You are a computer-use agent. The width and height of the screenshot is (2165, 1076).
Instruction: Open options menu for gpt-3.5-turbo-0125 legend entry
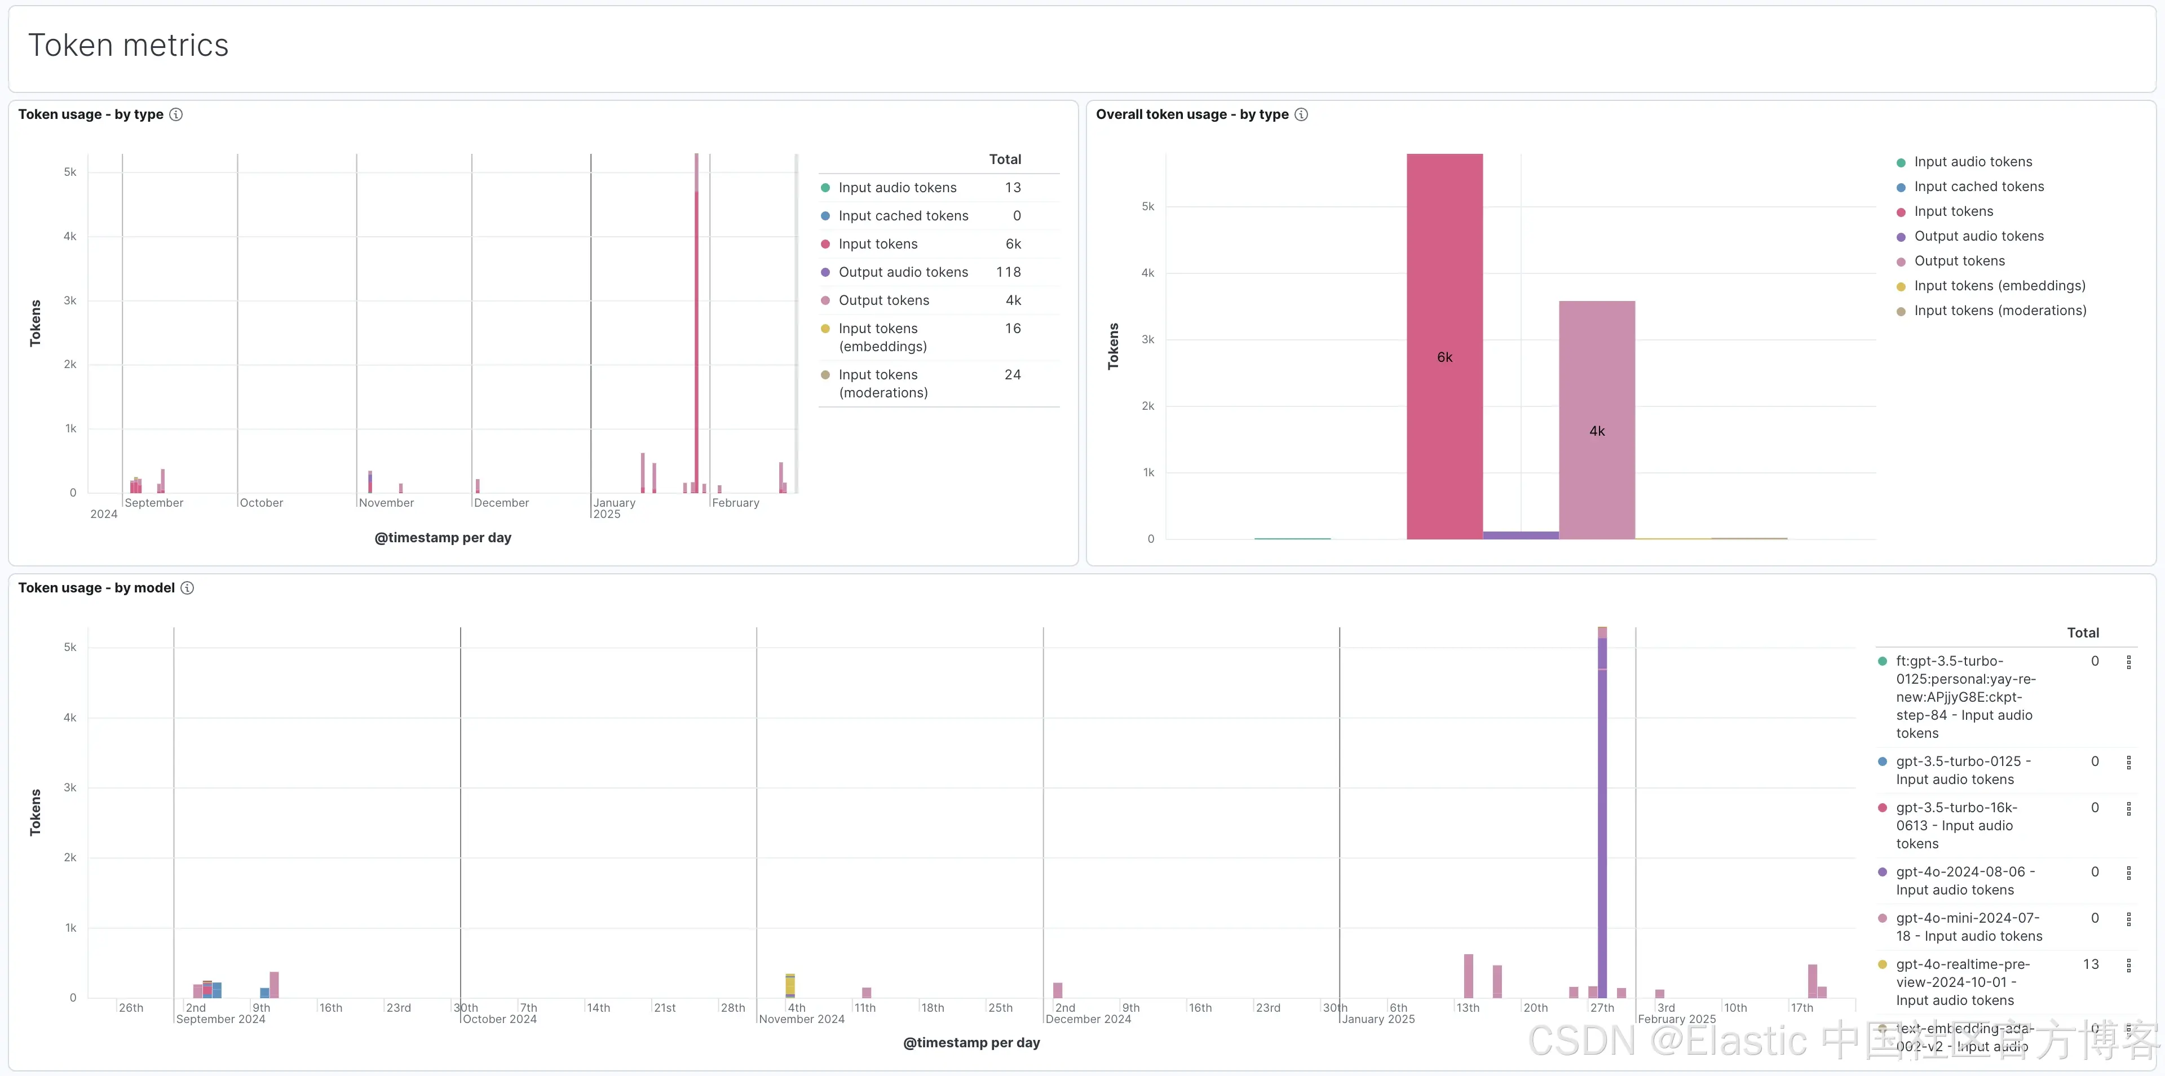pos(2129,762)
